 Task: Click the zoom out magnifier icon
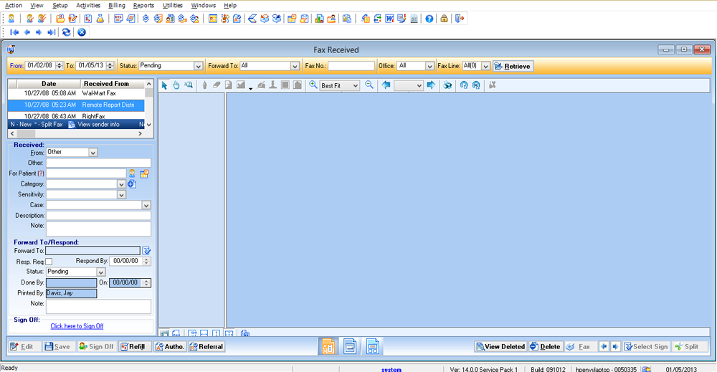click(x=369, y=85)
